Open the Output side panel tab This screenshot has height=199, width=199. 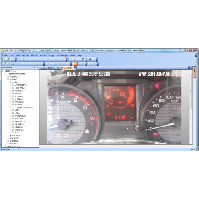pyautogui.click(x=195, y=72)
